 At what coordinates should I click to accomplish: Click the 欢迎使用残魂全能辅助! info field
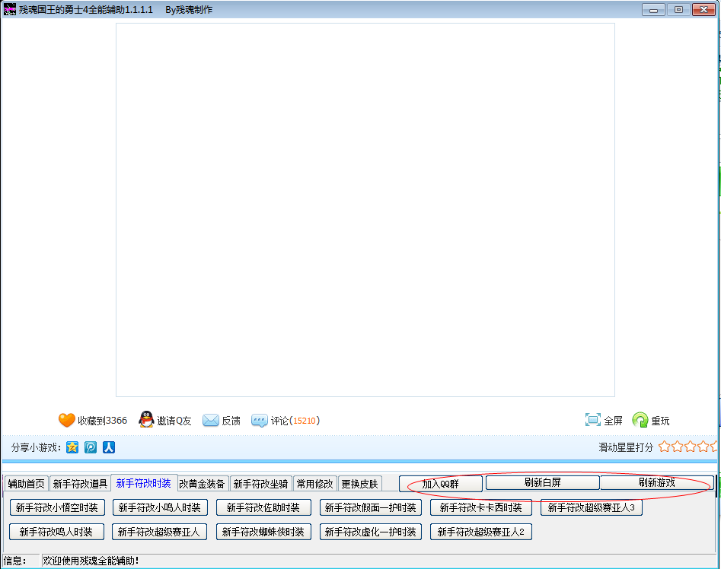pos(379,561)
